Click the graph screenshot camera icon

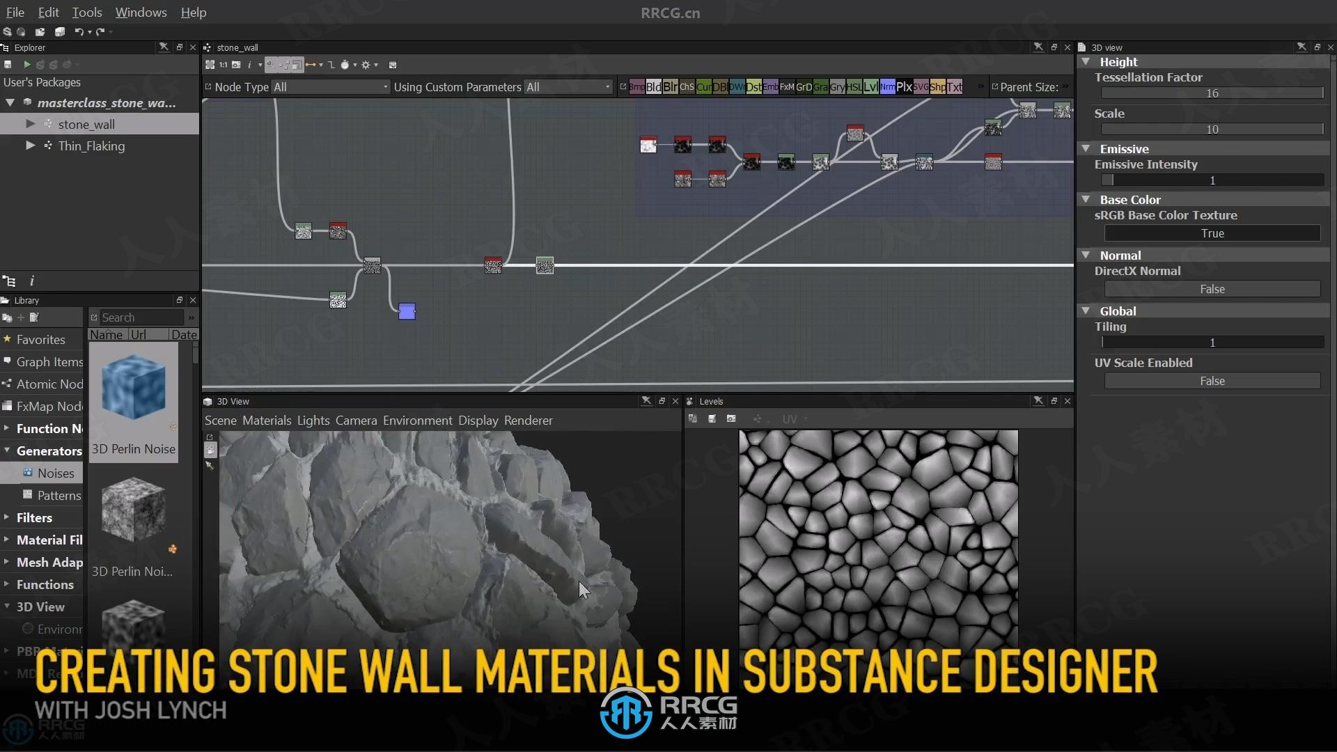click(x=236, y=65)
